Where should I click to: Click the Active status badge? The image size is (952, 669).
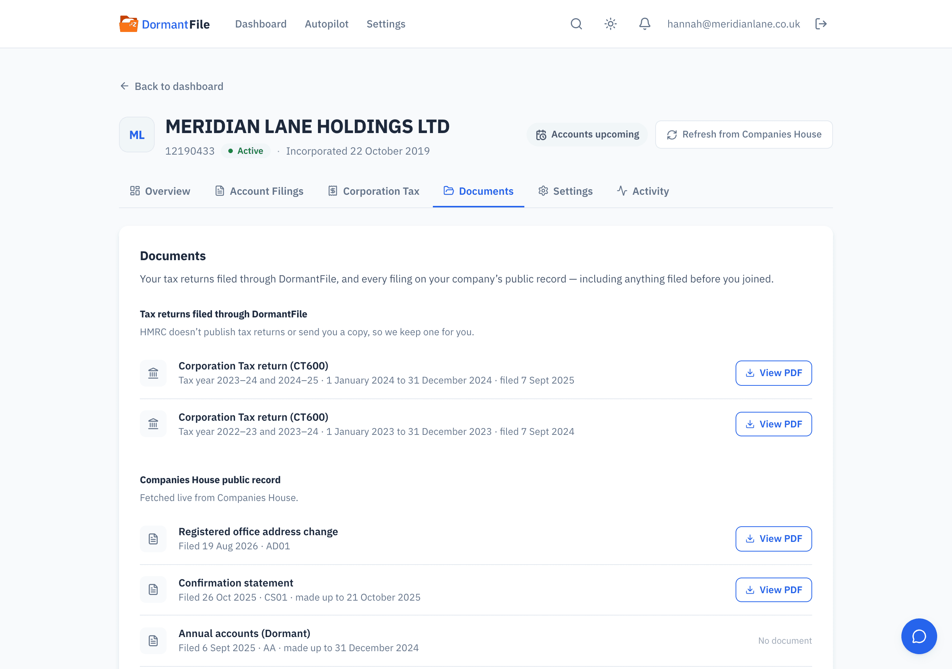click(245, 151)
